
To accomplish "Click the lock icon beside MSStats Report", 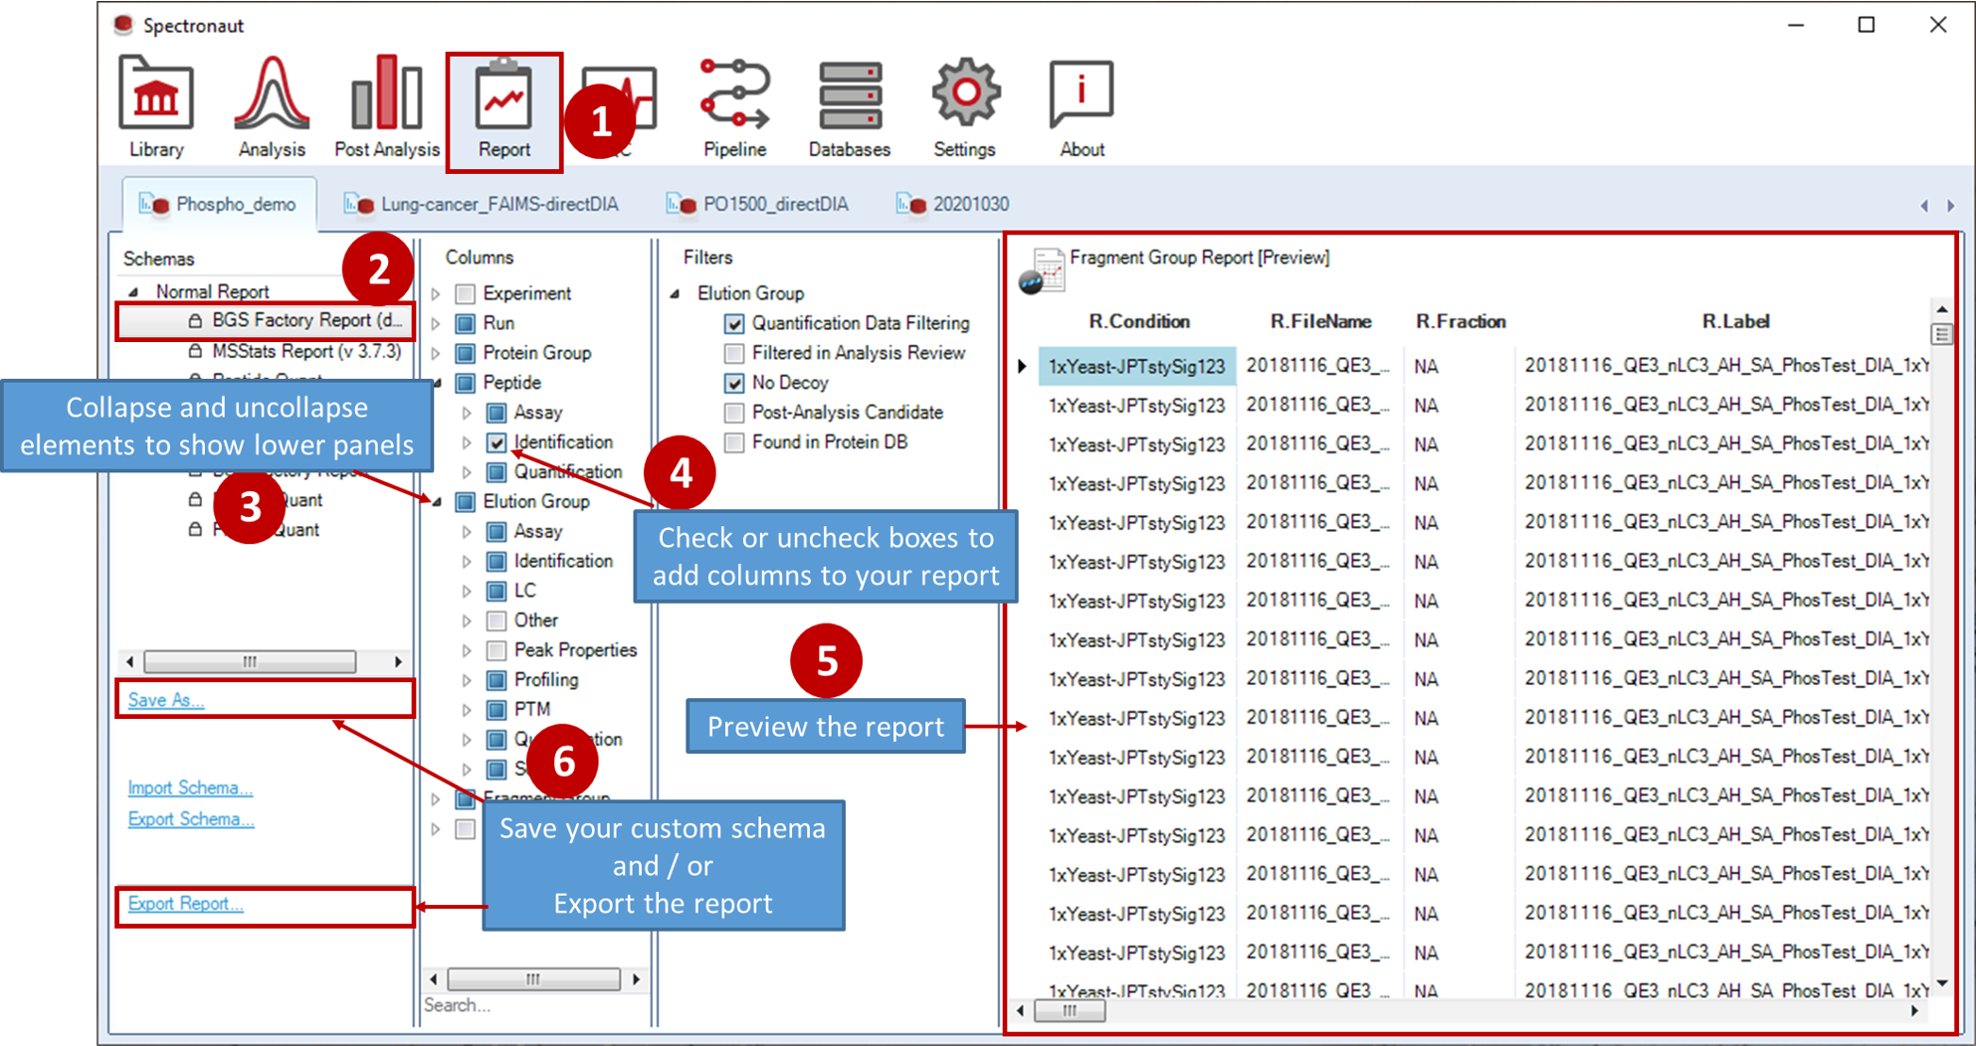I will [195, 352].
